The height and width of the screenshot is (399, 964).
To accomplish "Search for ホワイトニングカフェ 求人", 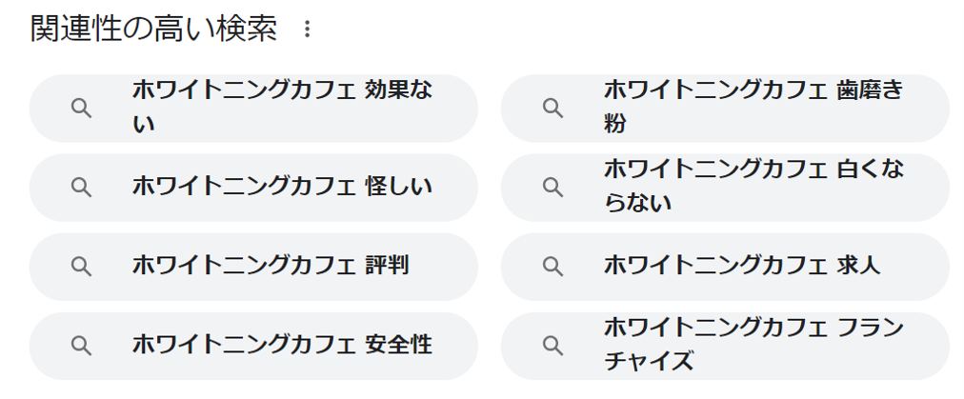I will coord(742,266).
